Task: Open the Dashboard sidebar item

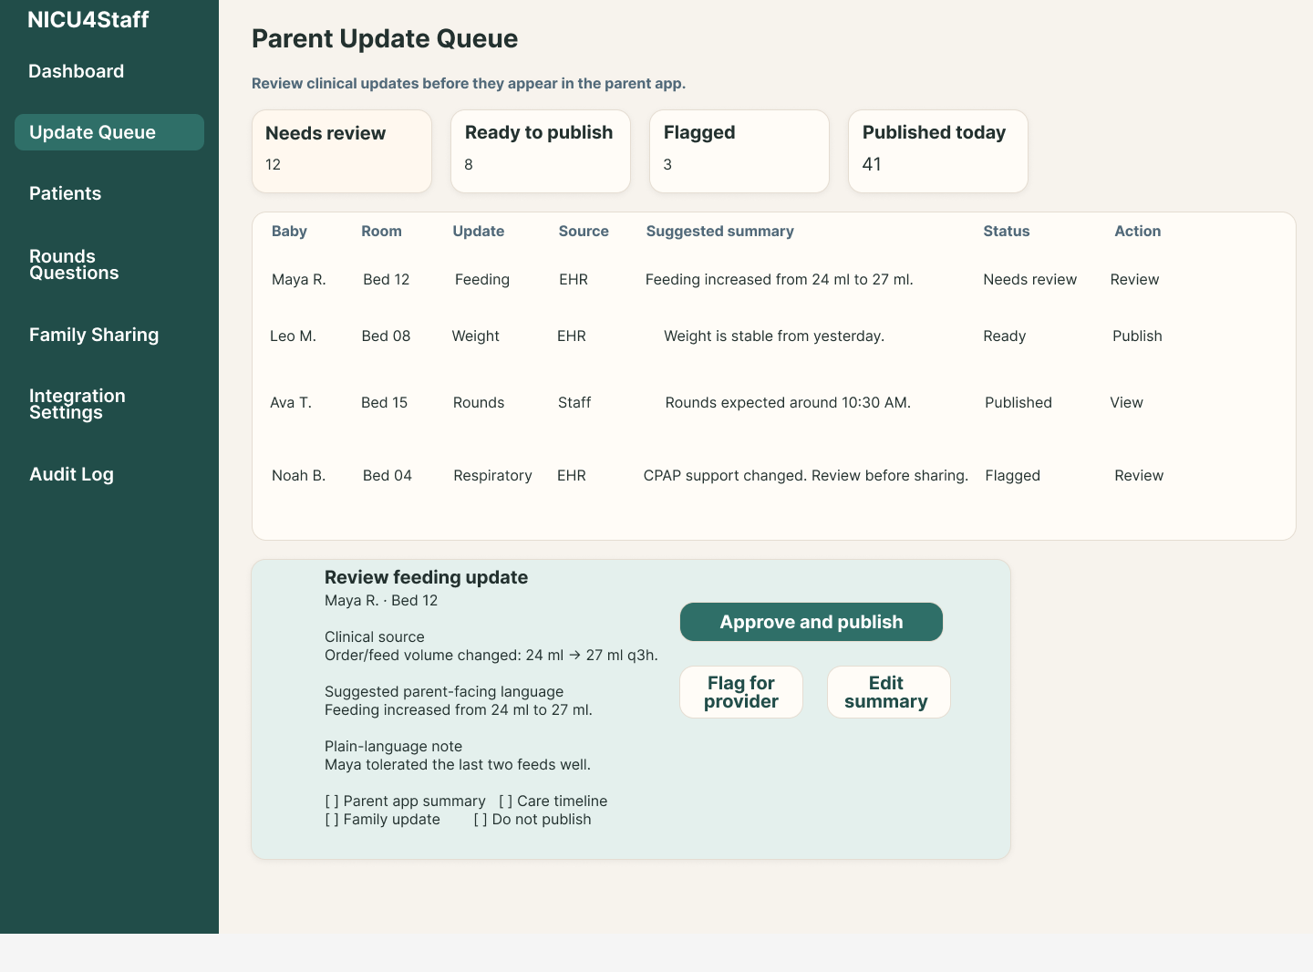Action: click(x=77, y=71)
